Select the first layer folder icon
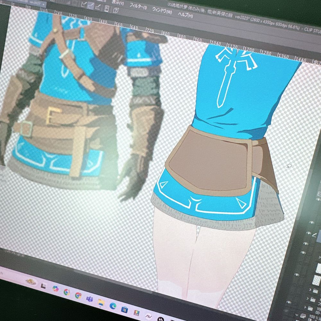This screenshot has width=321, height=321. (x=316, y=291)
